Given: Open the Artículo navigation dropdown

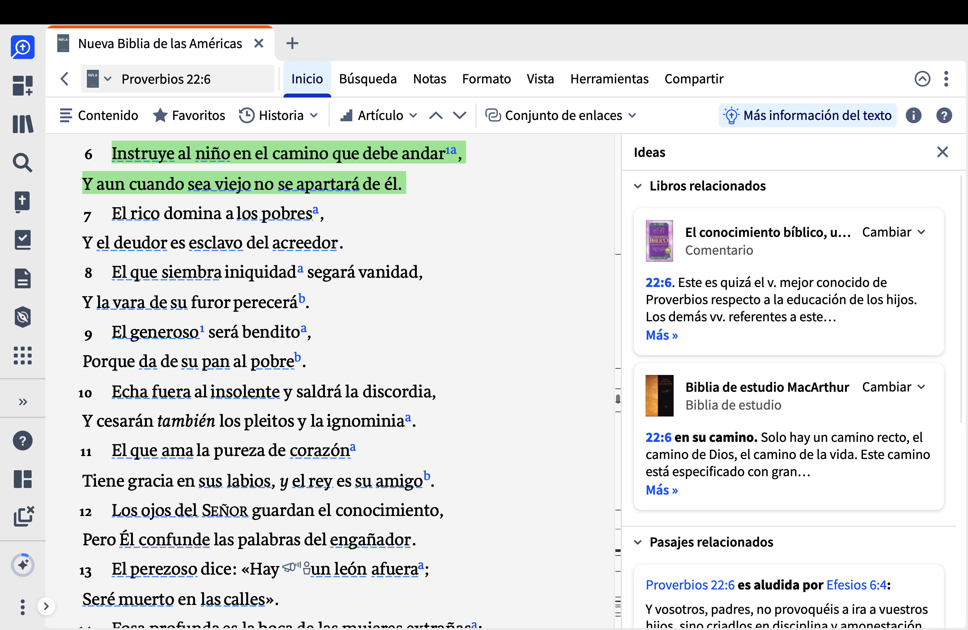Looking at the screenshot, I should pos(379,116).
